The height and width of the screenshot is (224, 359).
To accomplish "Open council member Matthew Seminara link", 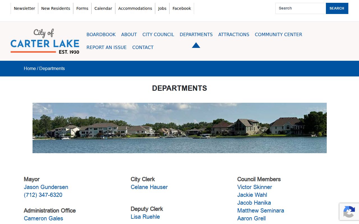I will (261, 211).
